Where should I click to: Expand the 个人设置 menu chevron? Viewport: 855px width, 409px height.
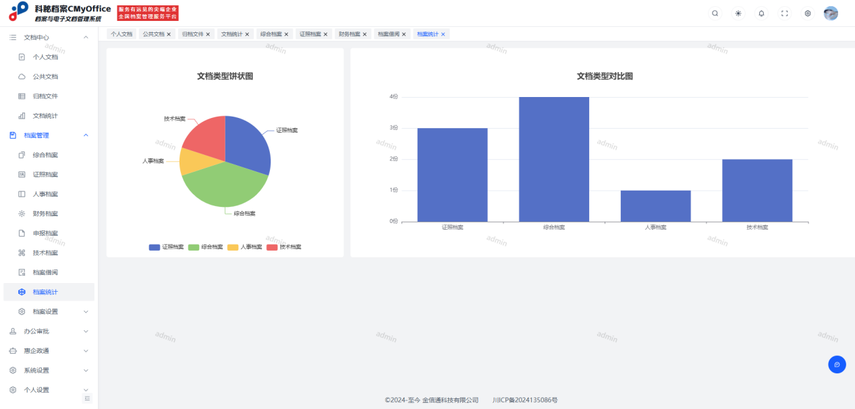[86, 389]
